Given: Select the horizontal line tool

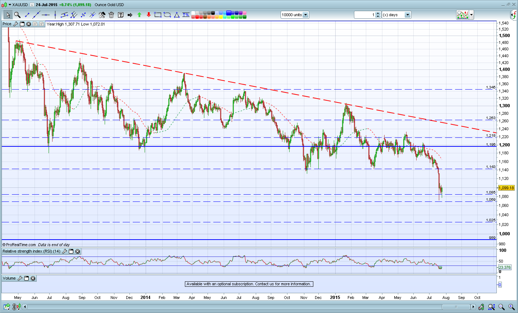Looking at the screenshot, I should (x=46, y=15).
